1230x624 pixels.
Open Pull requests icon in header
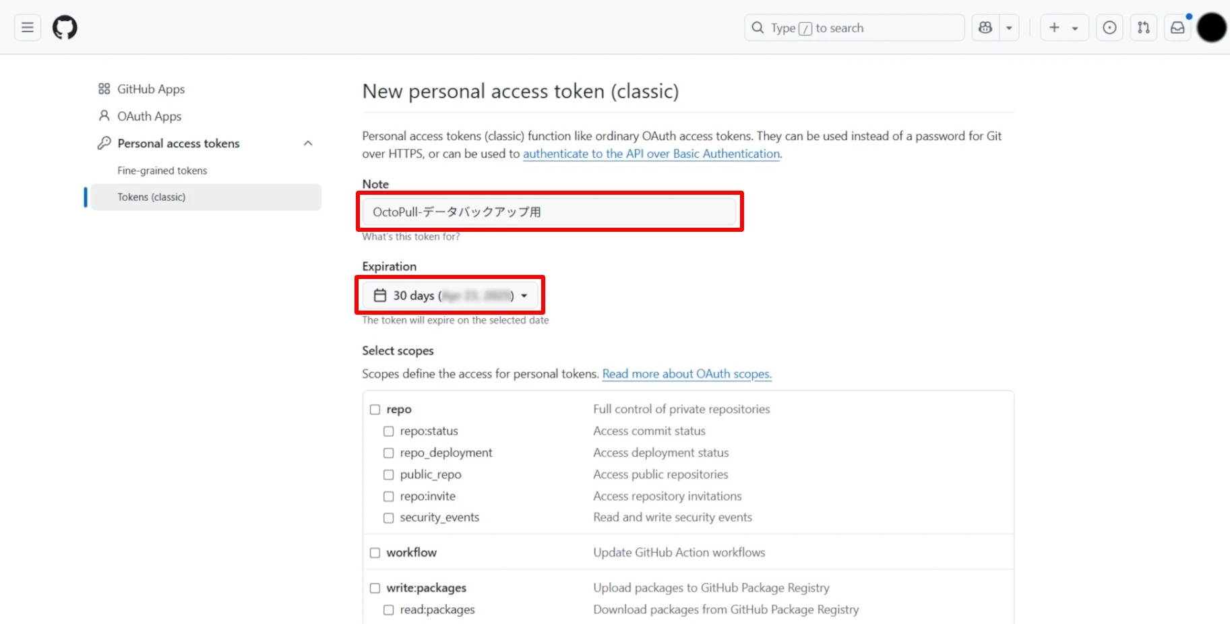pyautogui.click(x=1144, y=28)
